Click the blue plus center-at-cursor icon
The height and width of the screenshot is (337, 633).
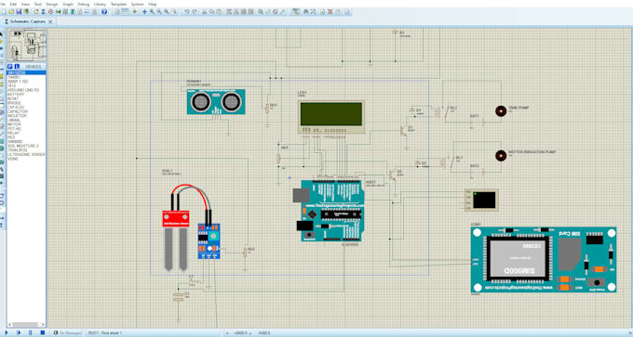point(144,12)
